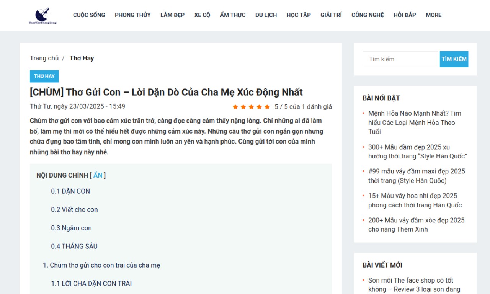Expand the MORE navigation menu

click(434, 15)
